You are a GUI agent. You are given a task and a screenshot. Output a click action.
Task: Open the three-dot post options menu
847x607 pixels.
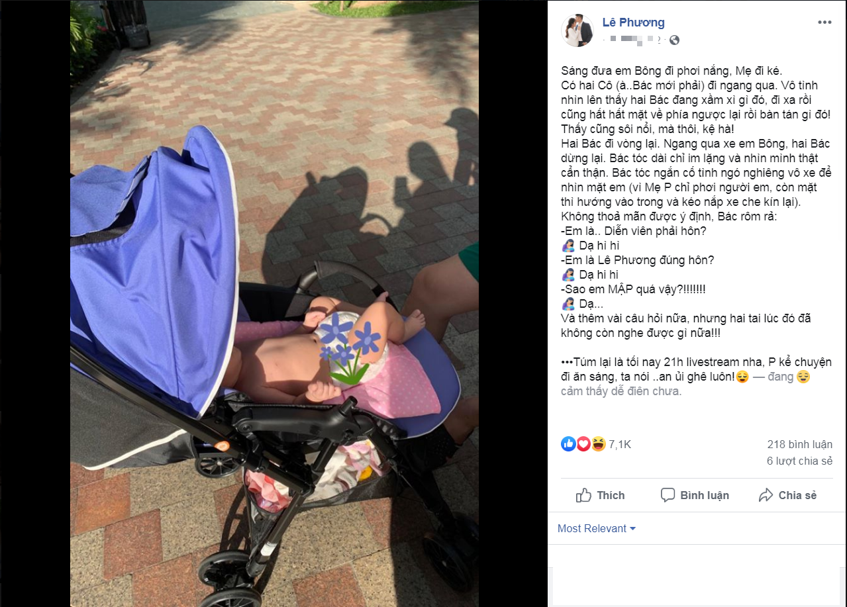[x=824, y=23]
